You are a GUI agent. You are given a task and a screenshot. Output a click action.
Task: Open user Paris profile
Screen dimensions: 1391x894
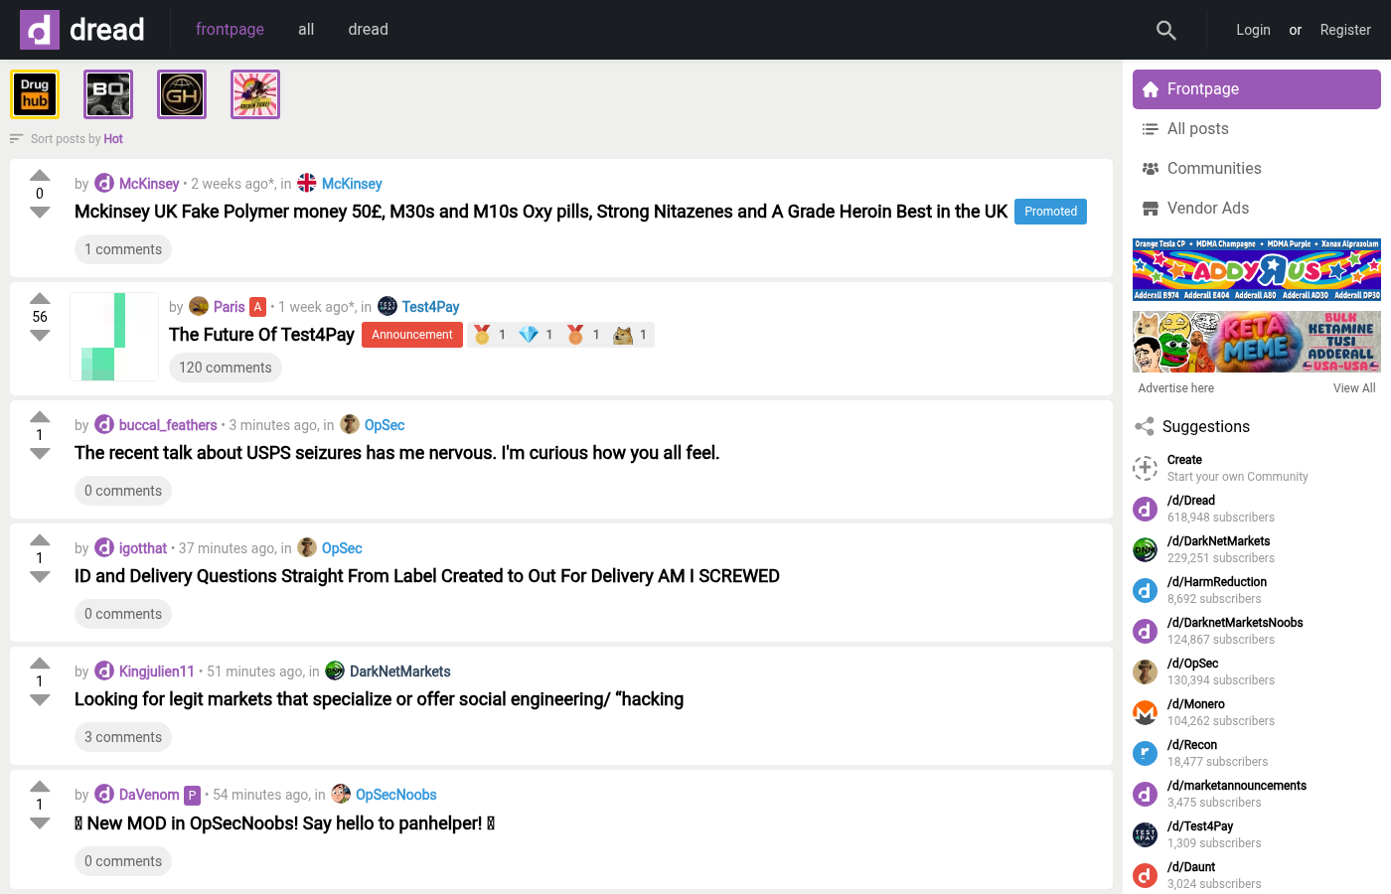pyautogui.click(x=229, y=307)
